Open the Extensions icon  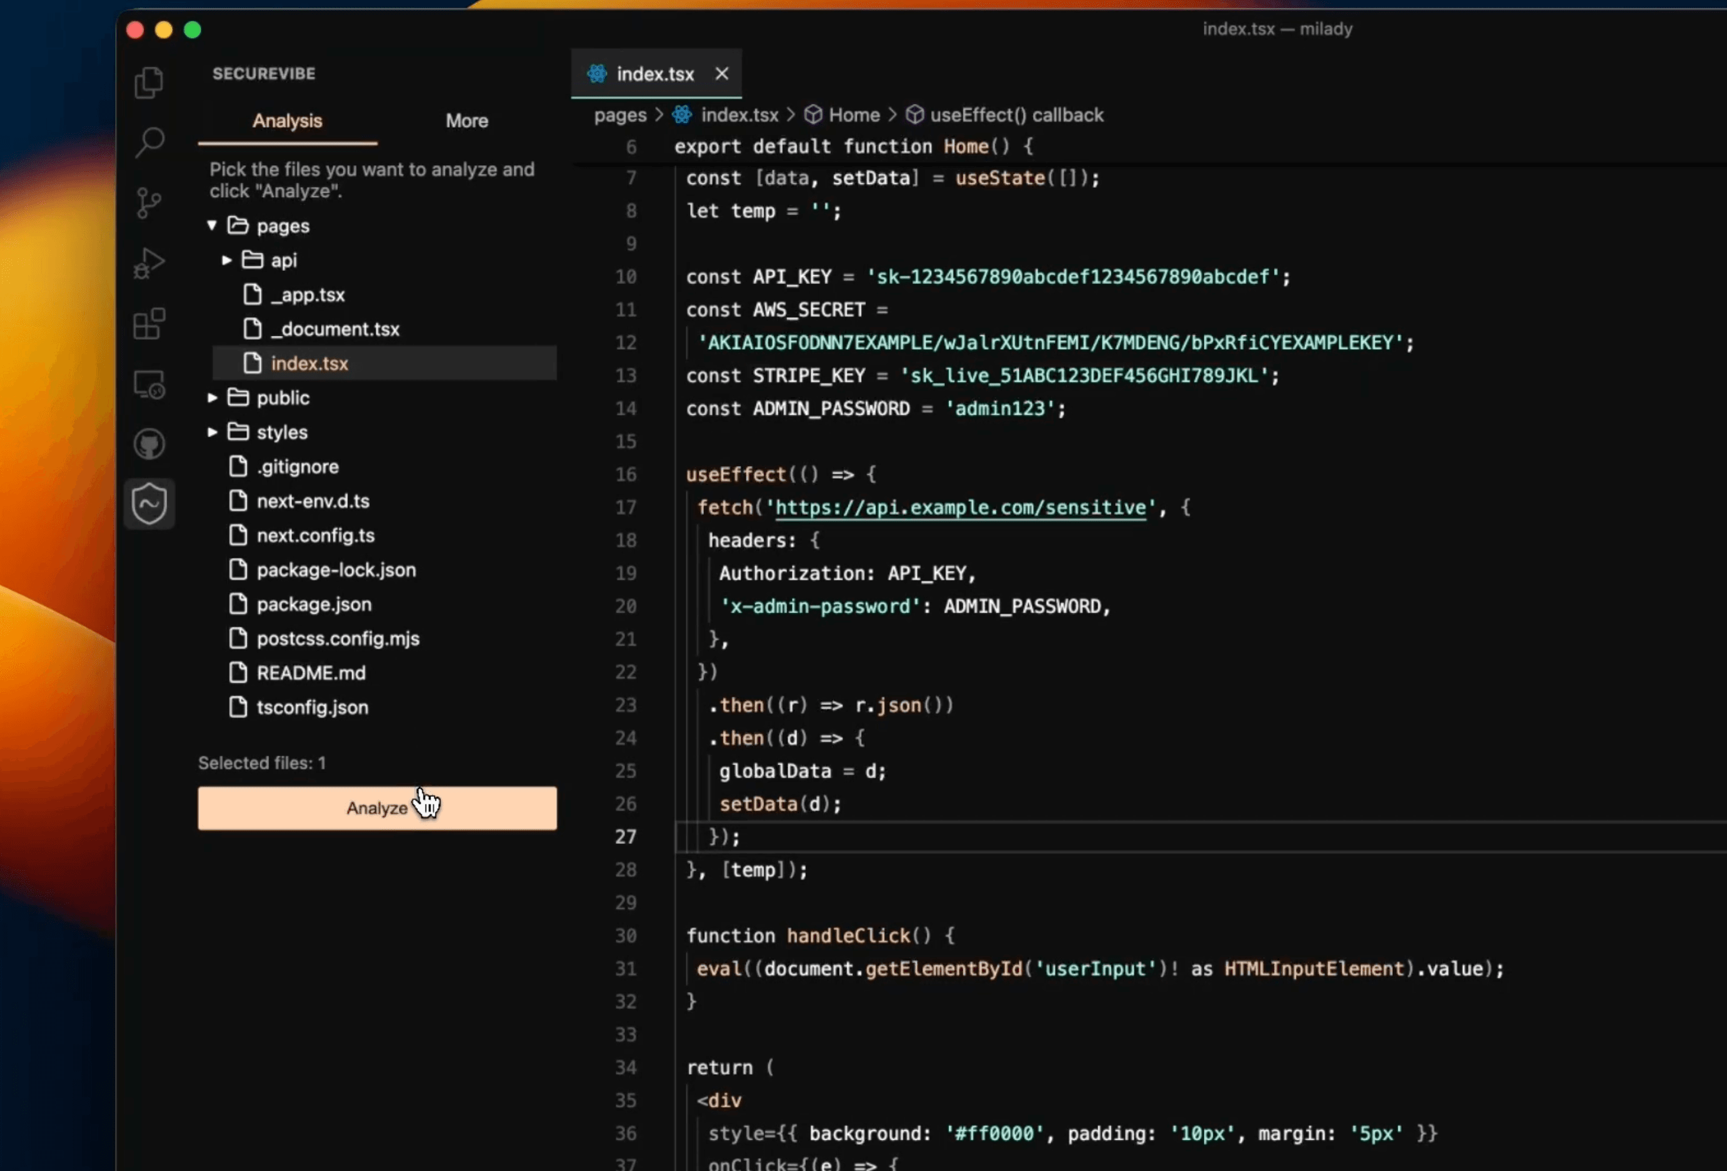150,323
